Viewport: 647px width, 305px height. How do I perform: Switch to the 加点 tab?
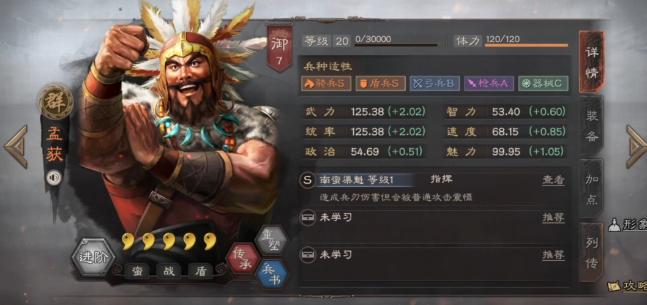(592, 189)
